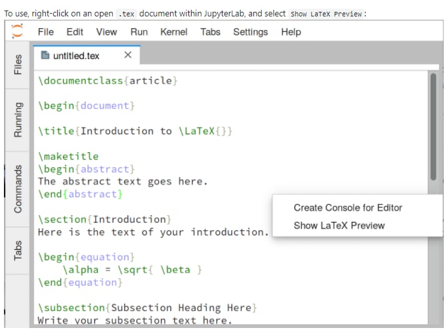Select the untitled.tex tab

pyautogui.click(x=87, y=55)
